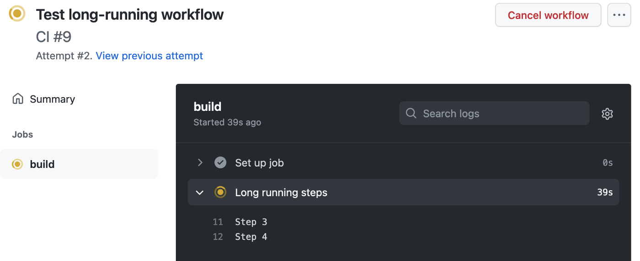640x261 pixels.
Task: Cancel the running workflow
Action: click(x=548, y=15)
